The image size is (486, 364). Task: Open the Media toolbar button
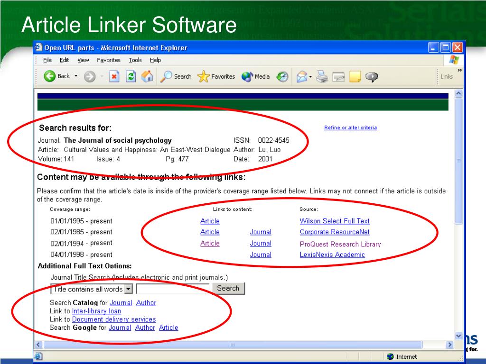[x=255, y=76]
